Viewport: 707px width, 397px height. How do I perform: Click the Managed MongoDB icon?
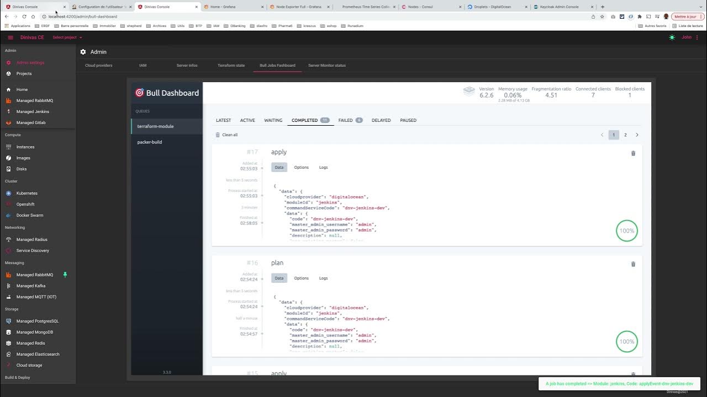point(9,332)
